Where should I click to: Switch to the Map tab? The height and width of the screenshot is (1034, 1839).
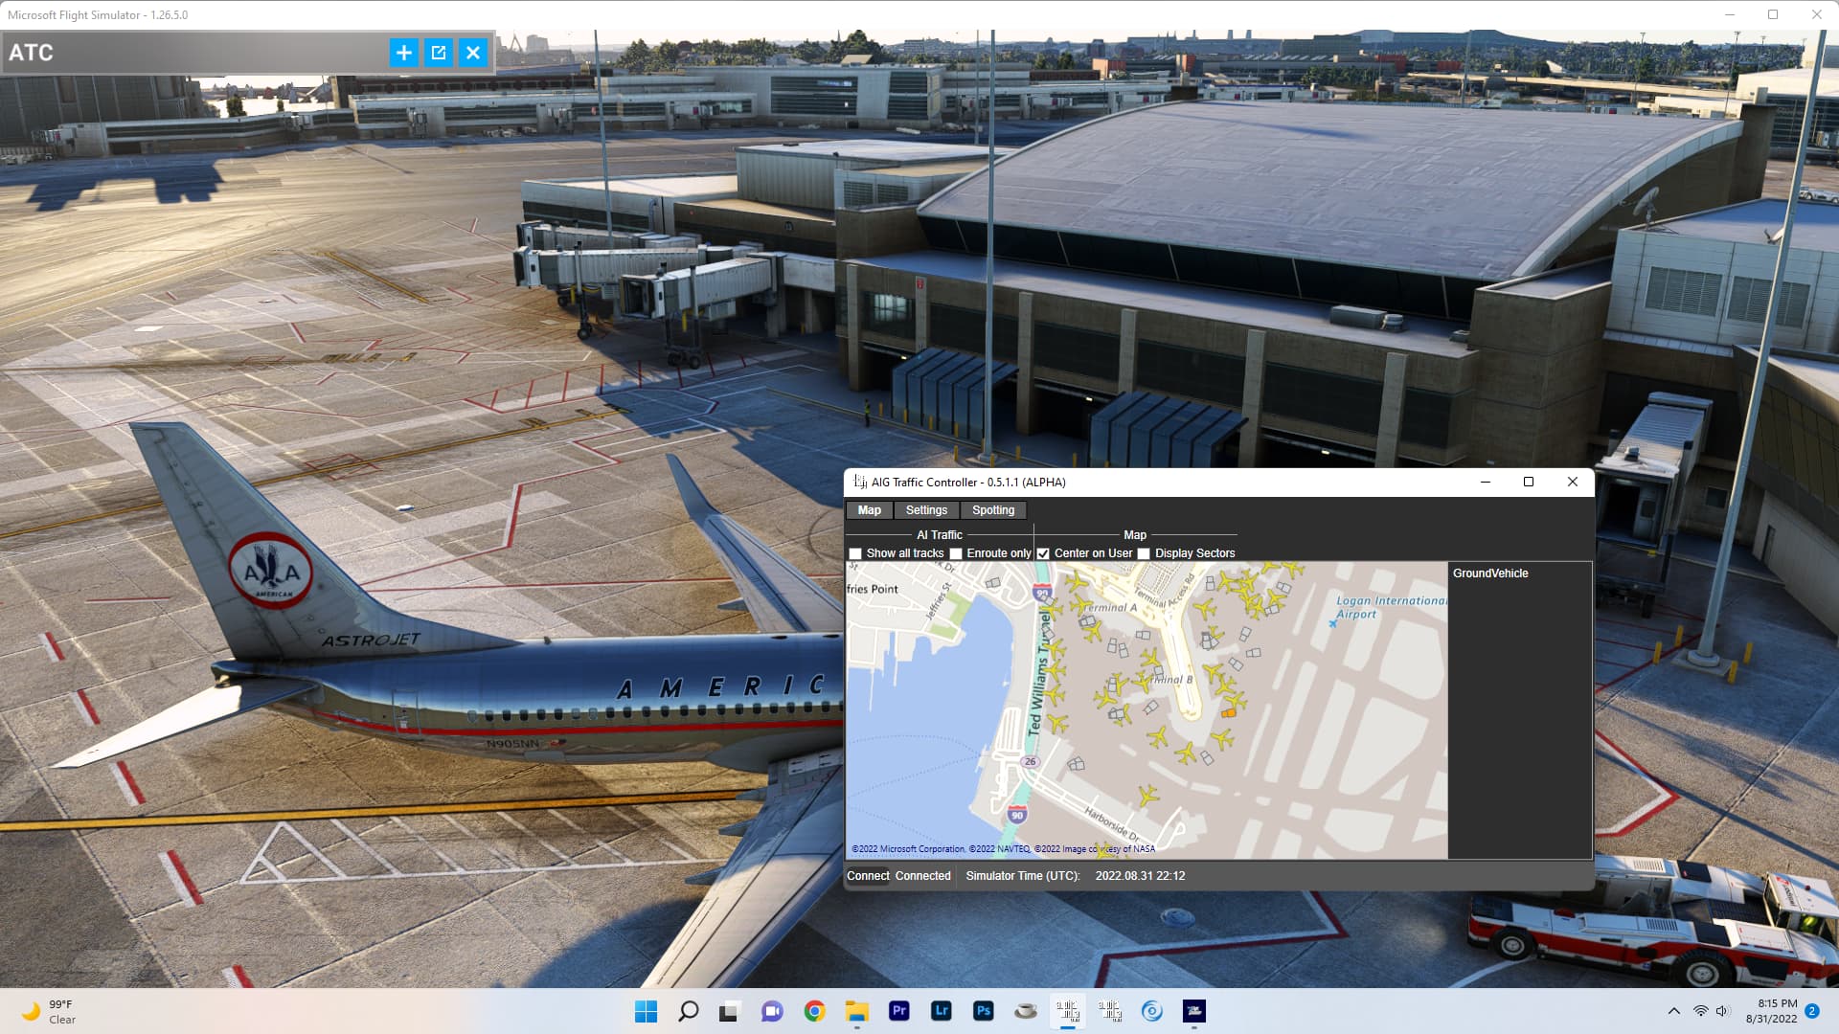click(x=870, y=510)
